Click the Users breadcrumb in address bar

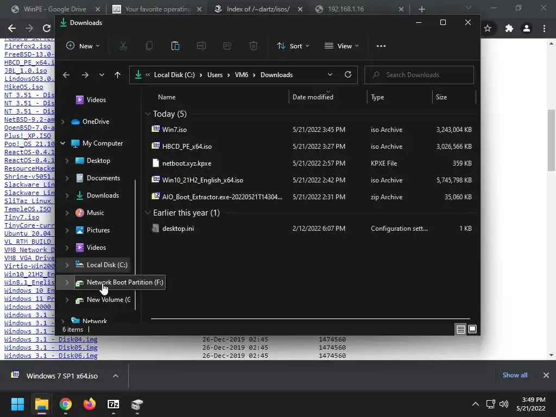(215, 75)
